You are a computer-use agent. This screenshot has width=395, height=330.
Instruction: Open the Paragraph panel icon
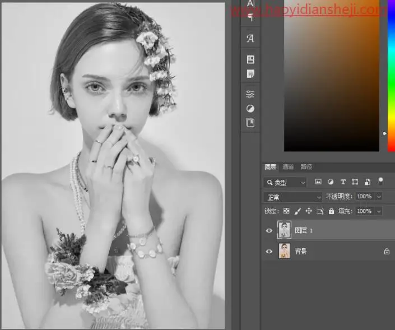pos(250,17)
